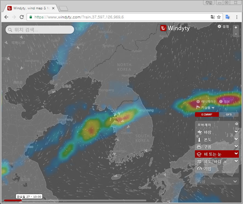Click the Shenyang city label

coord(77,44)
